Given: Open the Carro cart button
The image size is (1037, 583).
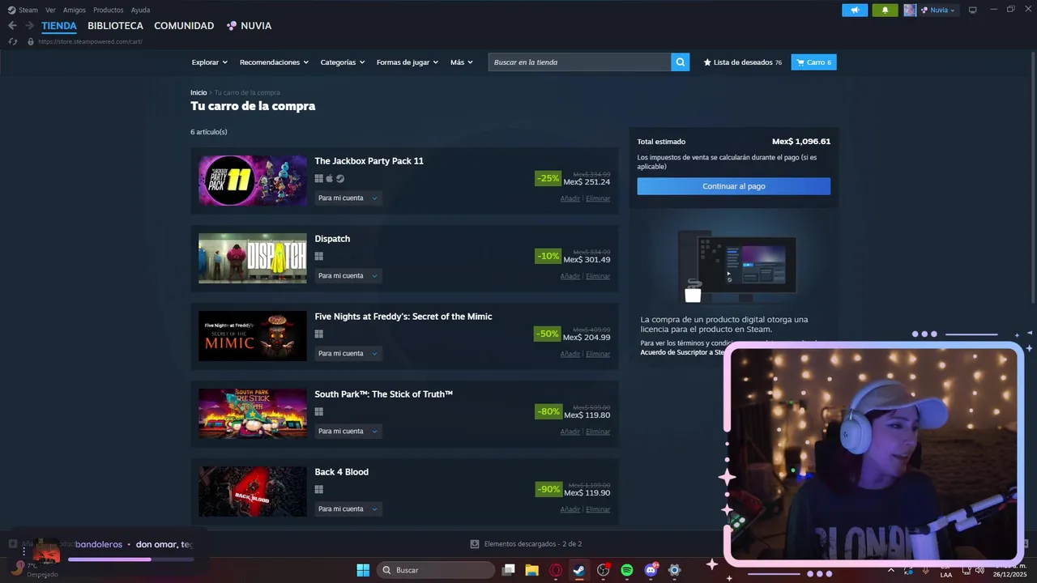Looking at the screenshot, I should click(813, 62).
